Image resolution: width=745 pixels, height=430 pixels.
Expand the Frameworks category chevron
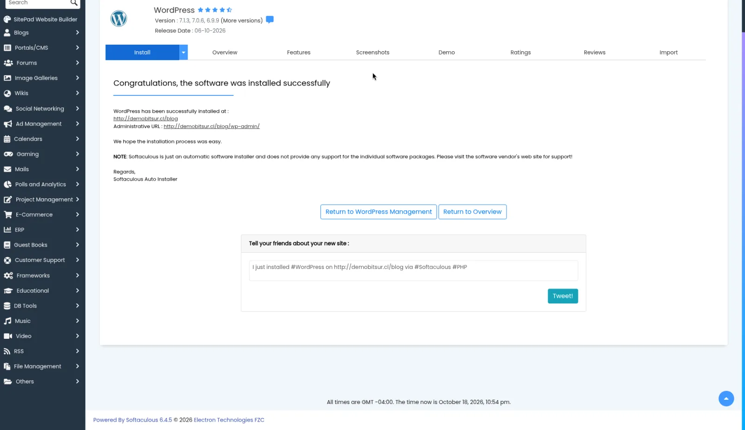coord(77,275)
